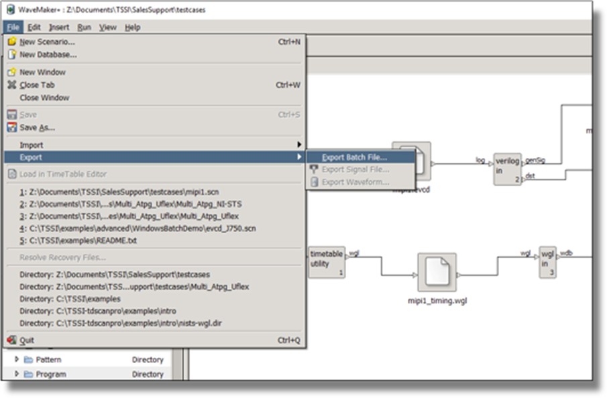Choose Export Batch File
Screen dimensions: 607x398
360,157
